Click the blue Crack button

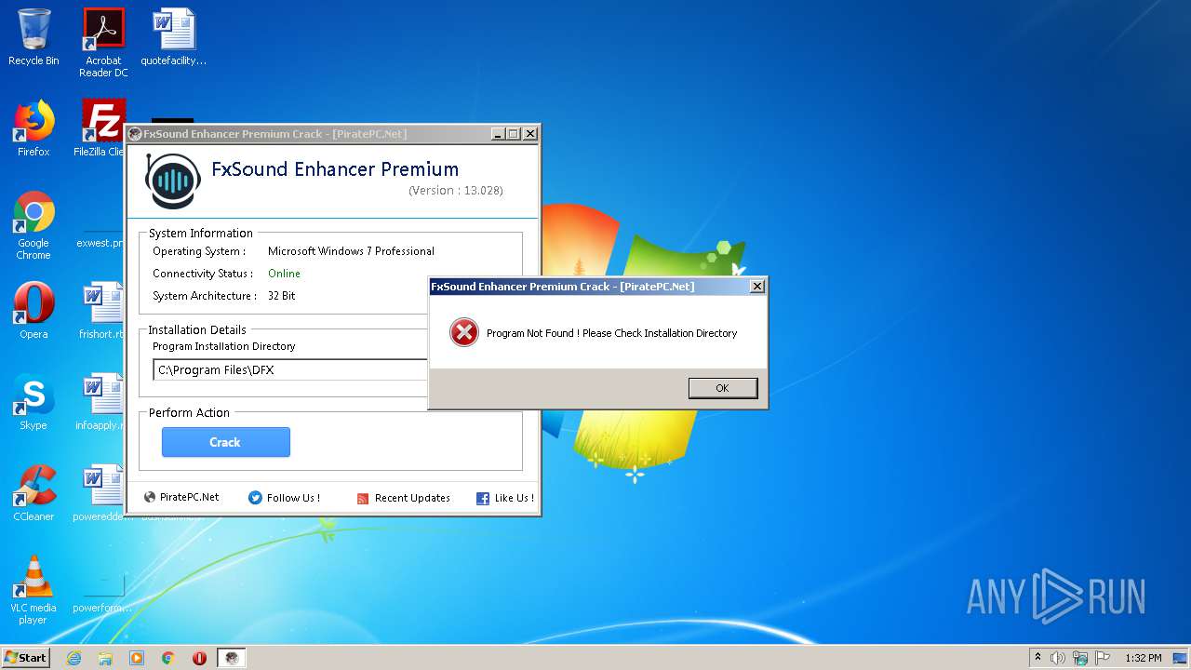point(226,442)
